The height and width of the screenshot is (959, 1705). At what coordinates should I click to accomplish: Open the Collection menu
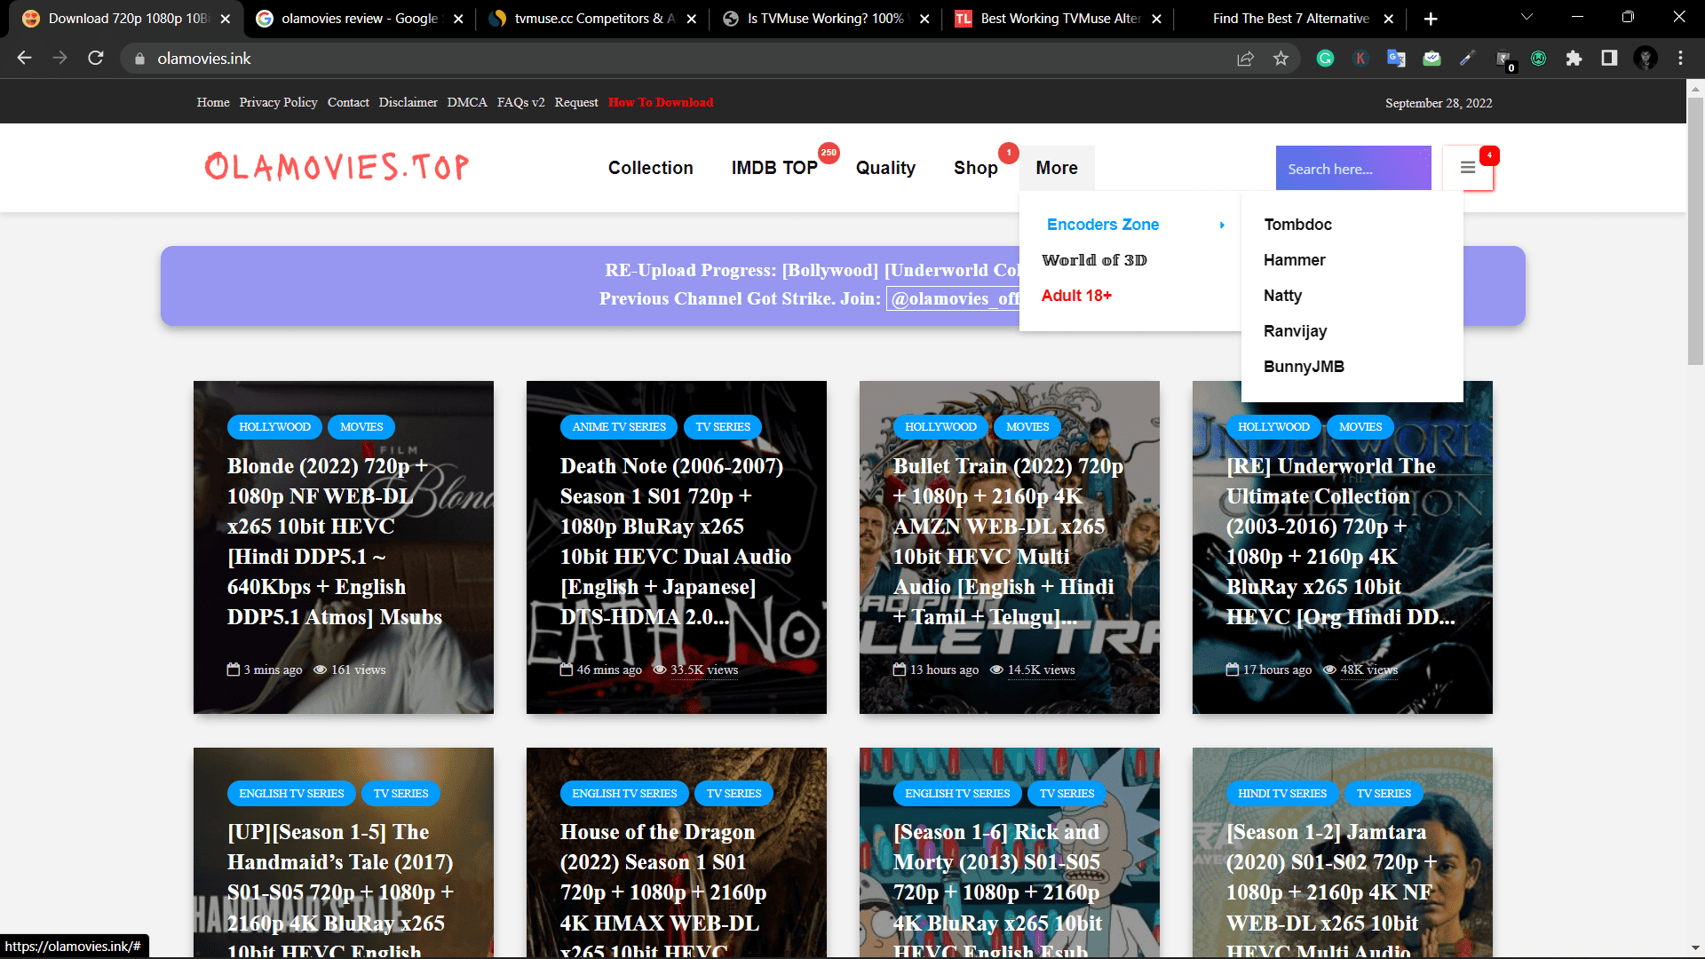coord(650,168)
